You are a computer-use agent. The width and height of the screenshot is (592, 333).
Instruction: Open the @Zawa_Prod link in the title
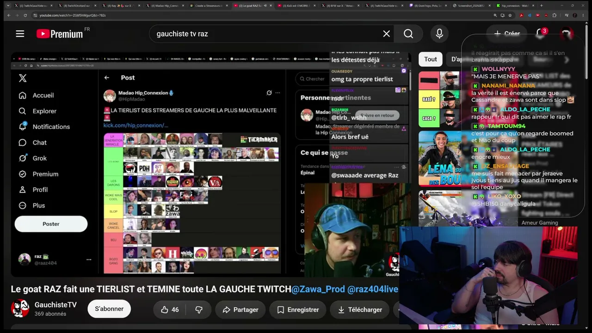point(318,290)
